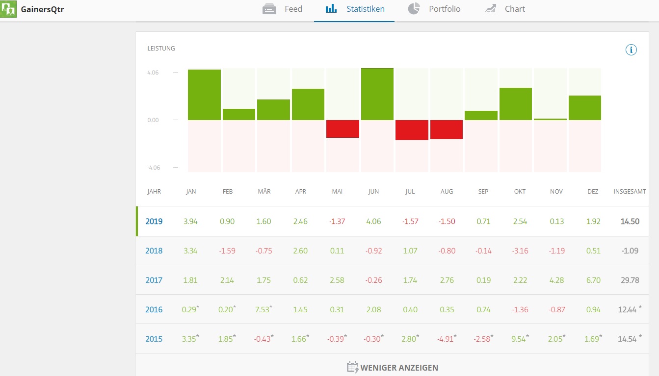The width and height of the screenshot is (659, 376).
Task: Select the 2019 year row label
Action: pos(154,221)
